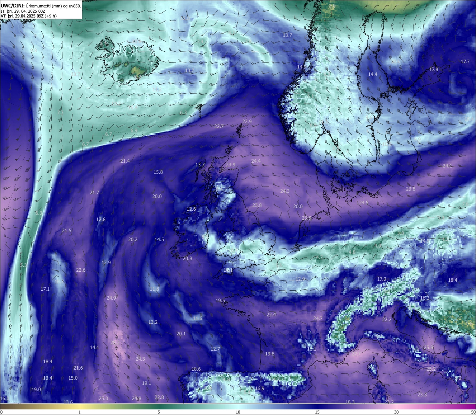The width and height of the screenshot is (476, 415).
Task: Click the 17.8 value over Finland
Action: point(434,70)
